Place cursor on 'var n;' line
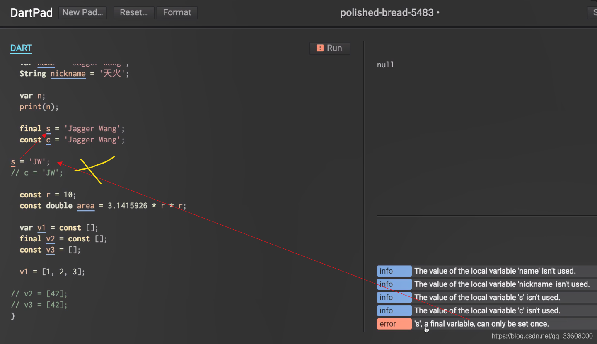 coord(32,96)
